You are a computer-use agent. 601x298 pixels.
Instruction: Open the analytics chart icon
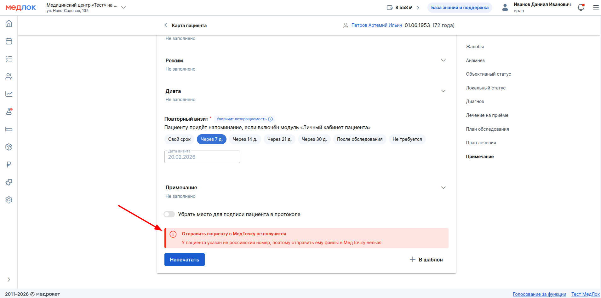(9, 94)
